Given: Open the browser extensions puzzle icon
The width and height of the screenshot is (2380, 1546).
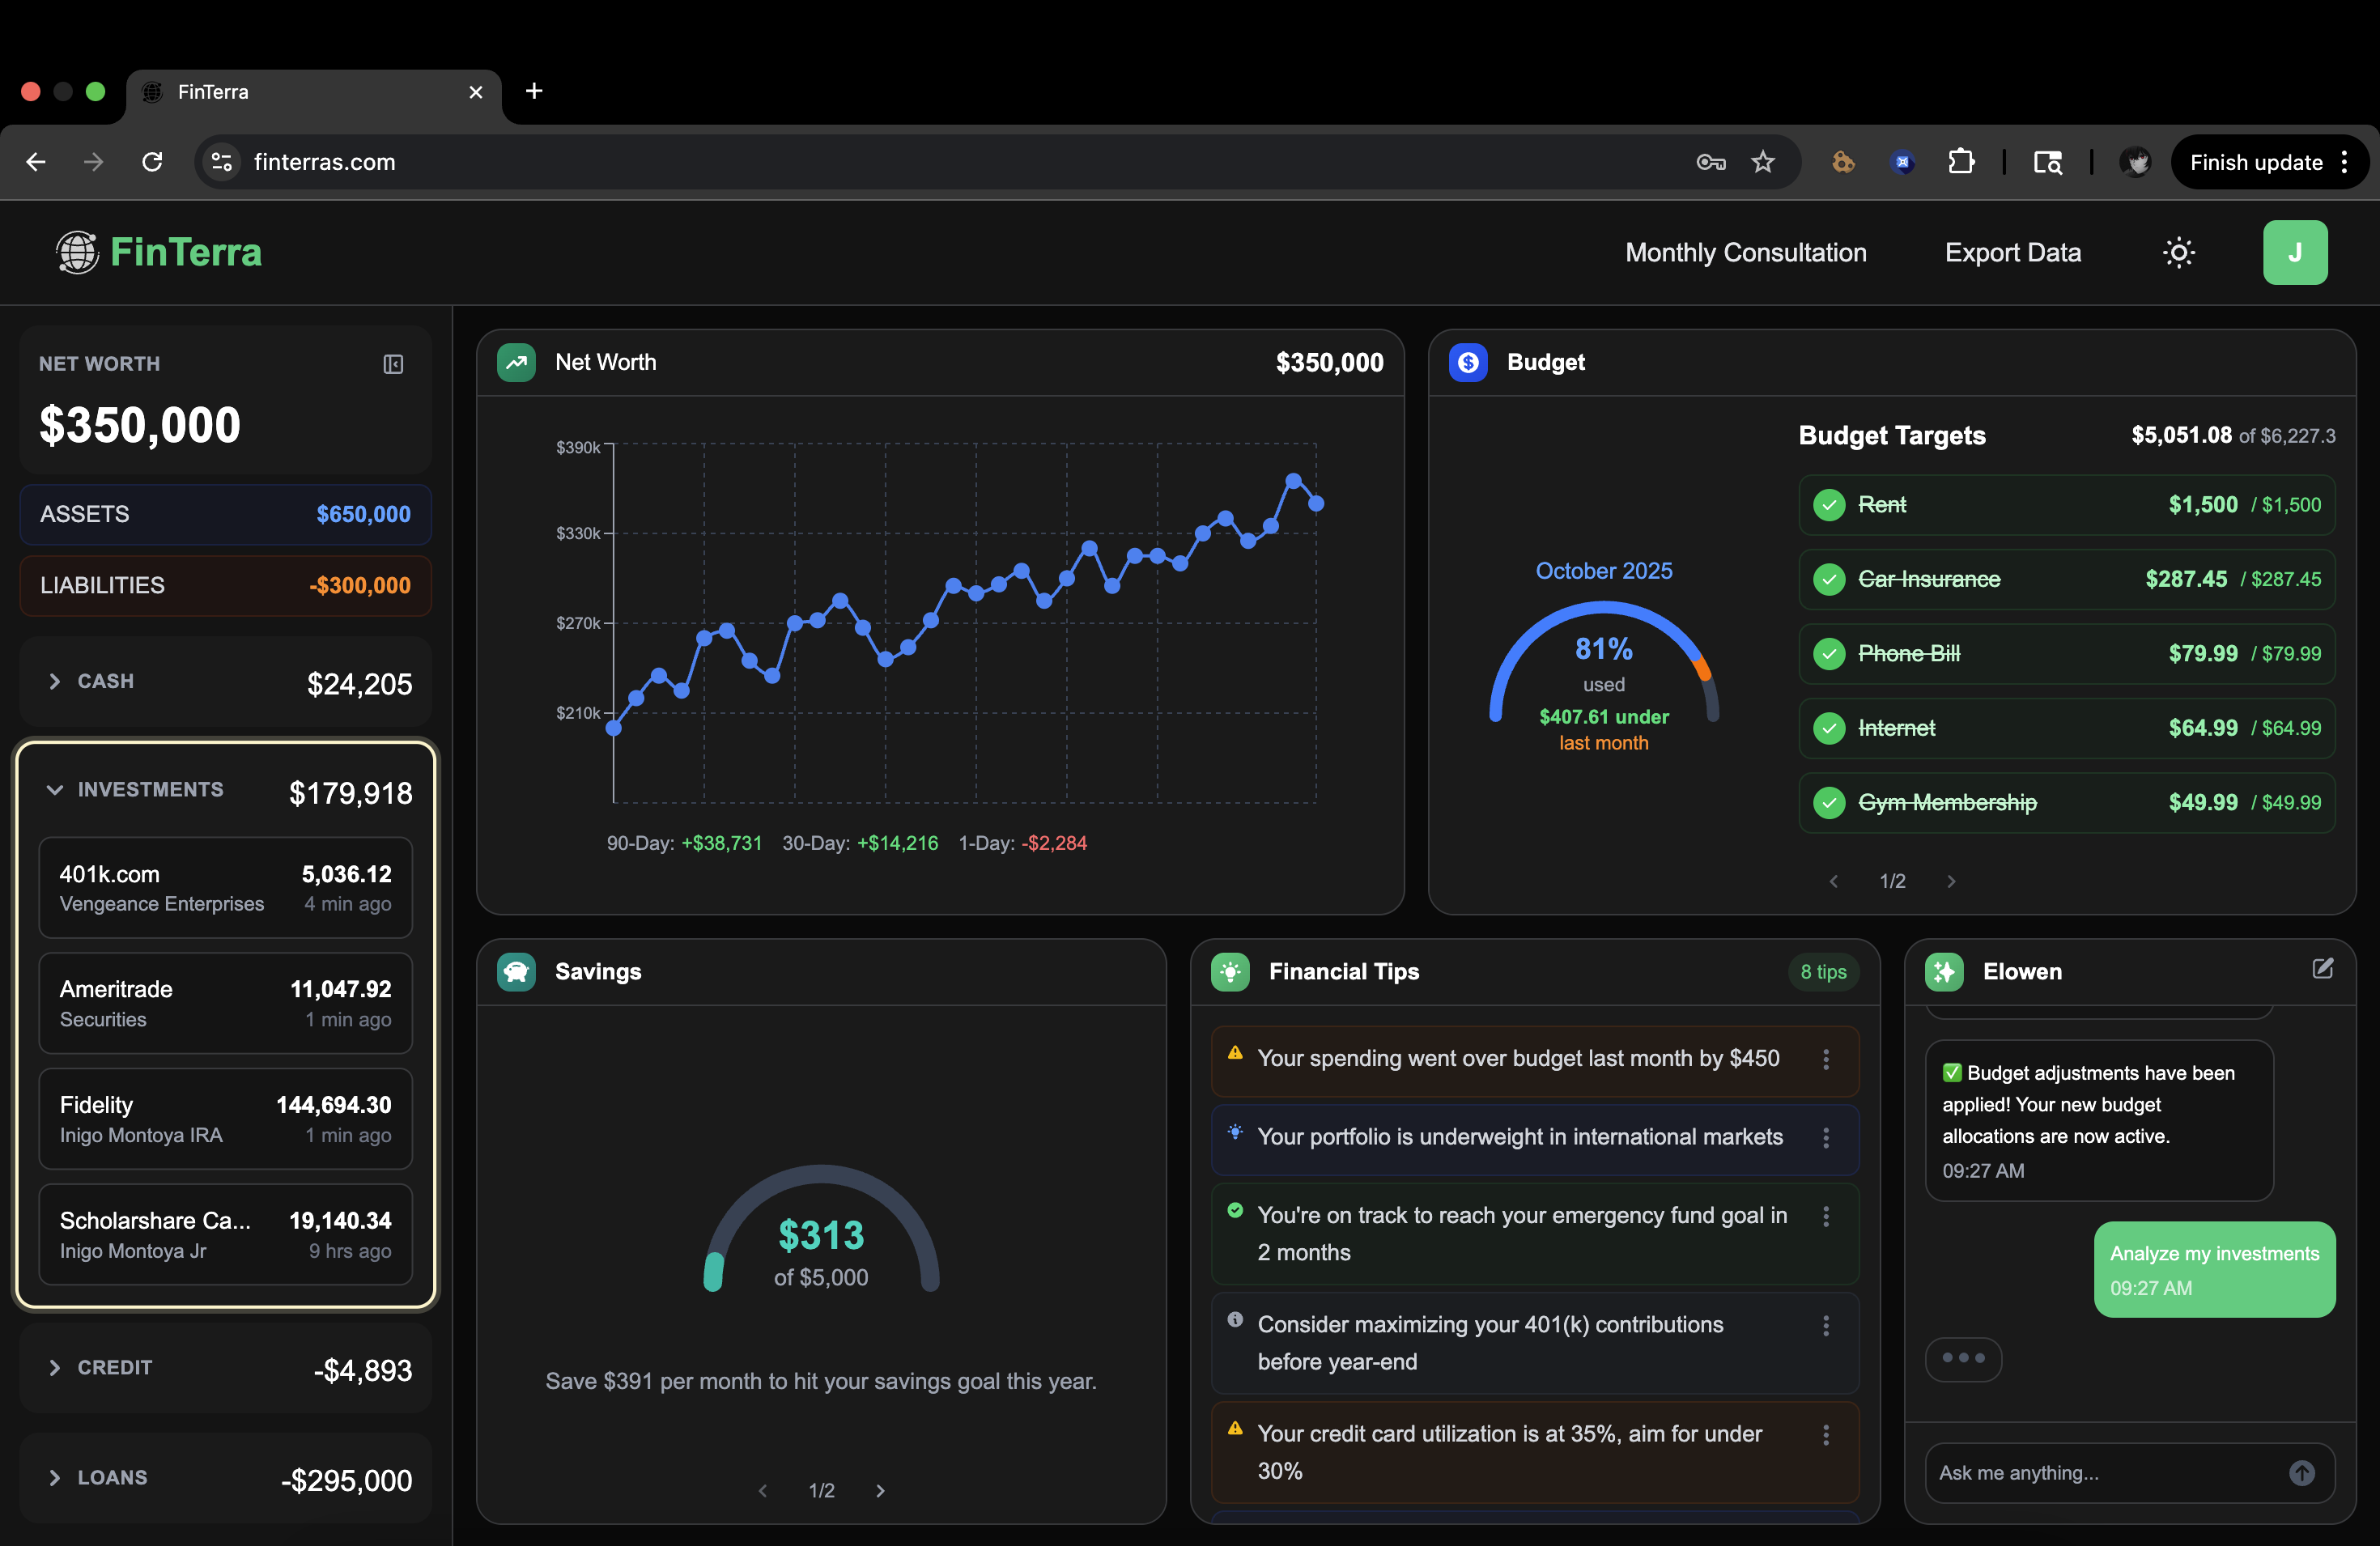Looking at the screenshot, I should click(x=1961, y=162).
